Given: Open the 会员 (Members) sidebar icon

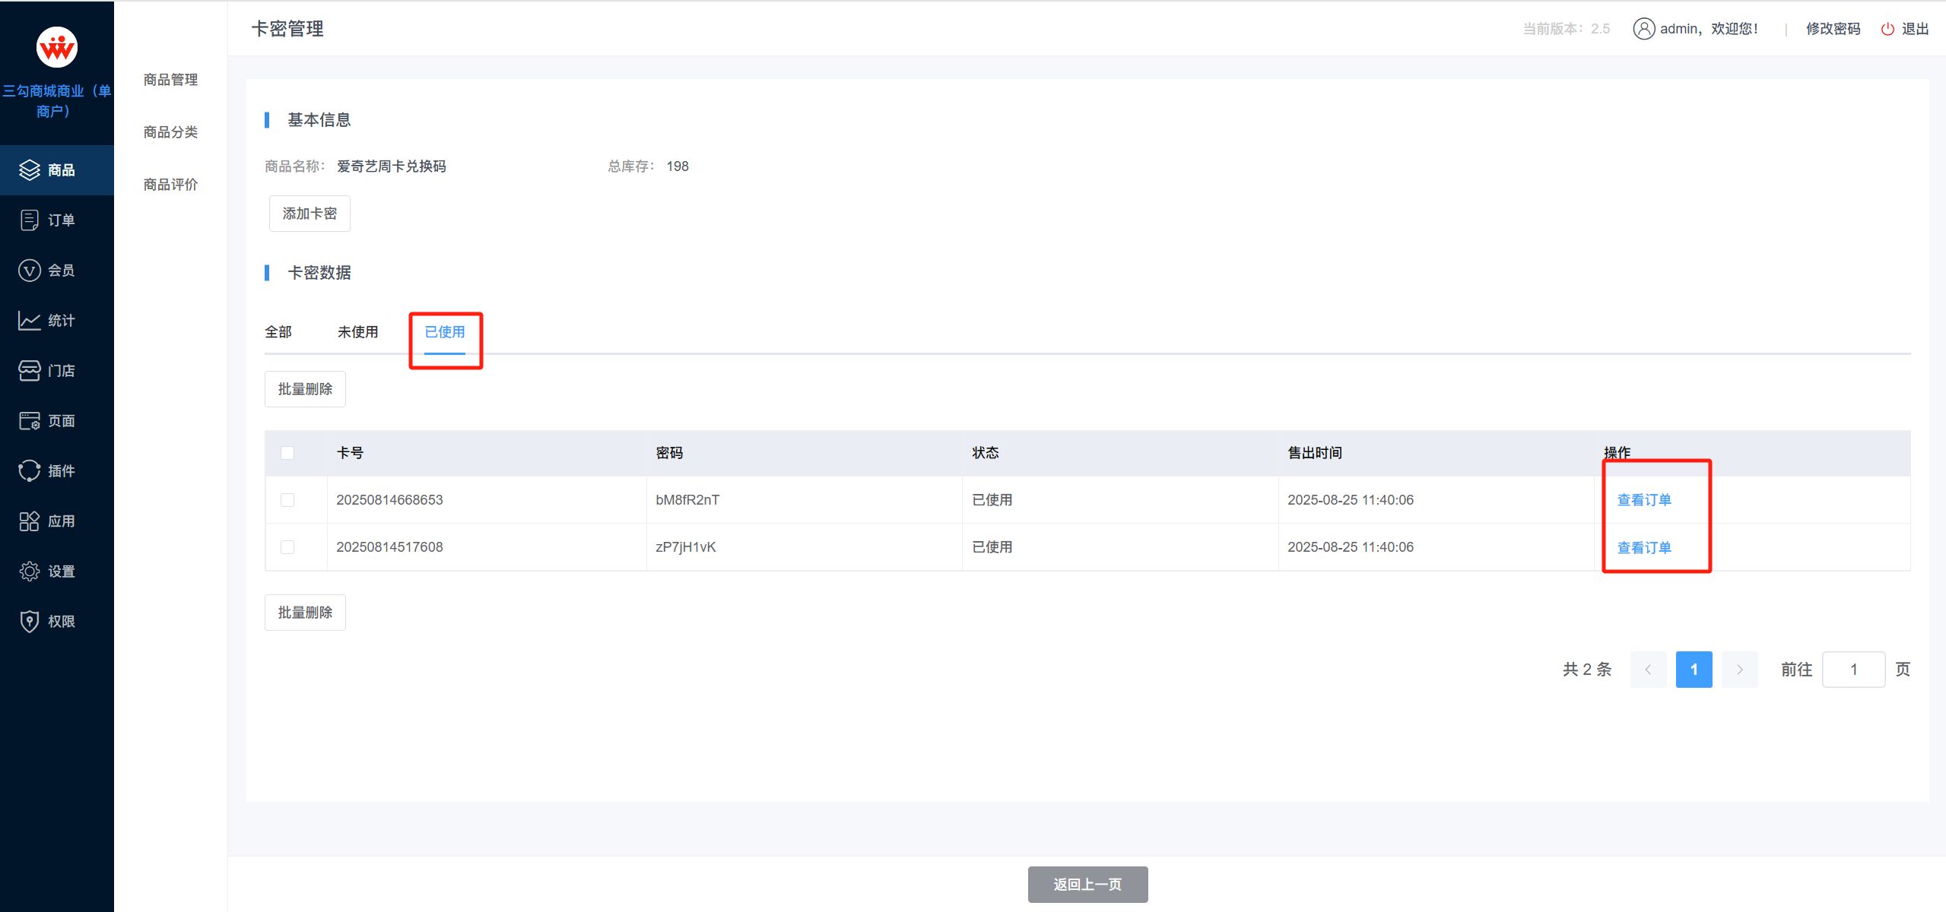Looking at the screenshot, I should pos(29,271).
